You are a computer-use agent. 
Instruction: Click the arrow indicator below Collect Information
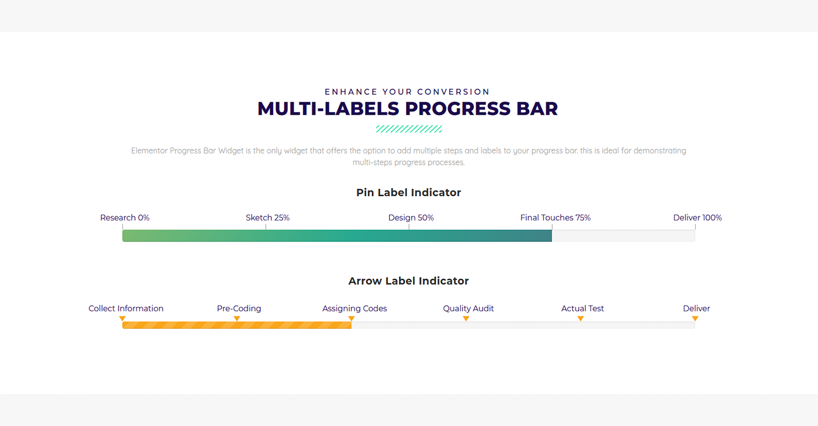coord(122,319)
